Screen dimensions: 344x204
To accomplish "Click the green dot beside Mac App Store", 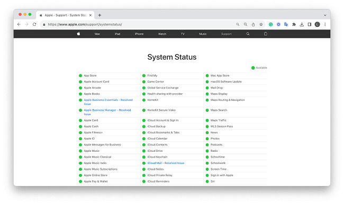I will pyautogui.click(x=207, y=75).
